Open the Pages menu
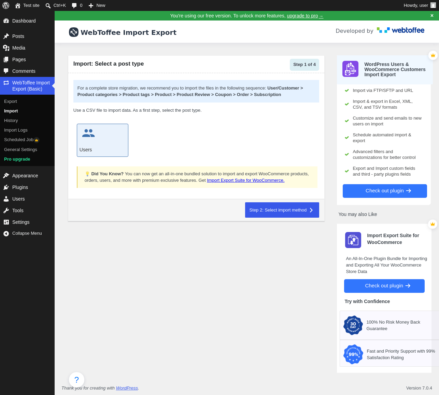The image size is (439, 395). pyautogui.click(x=27, y=59)
